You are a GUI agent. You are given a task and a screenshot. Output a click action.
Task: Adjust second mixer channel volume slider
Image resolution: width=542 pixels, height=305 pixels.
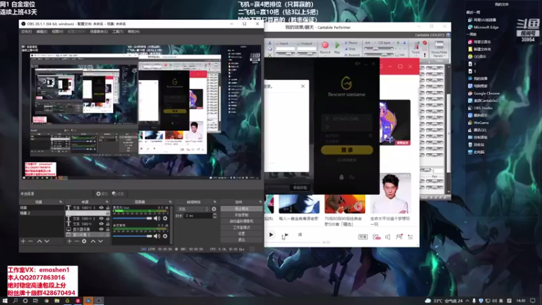tap(132, 236)
